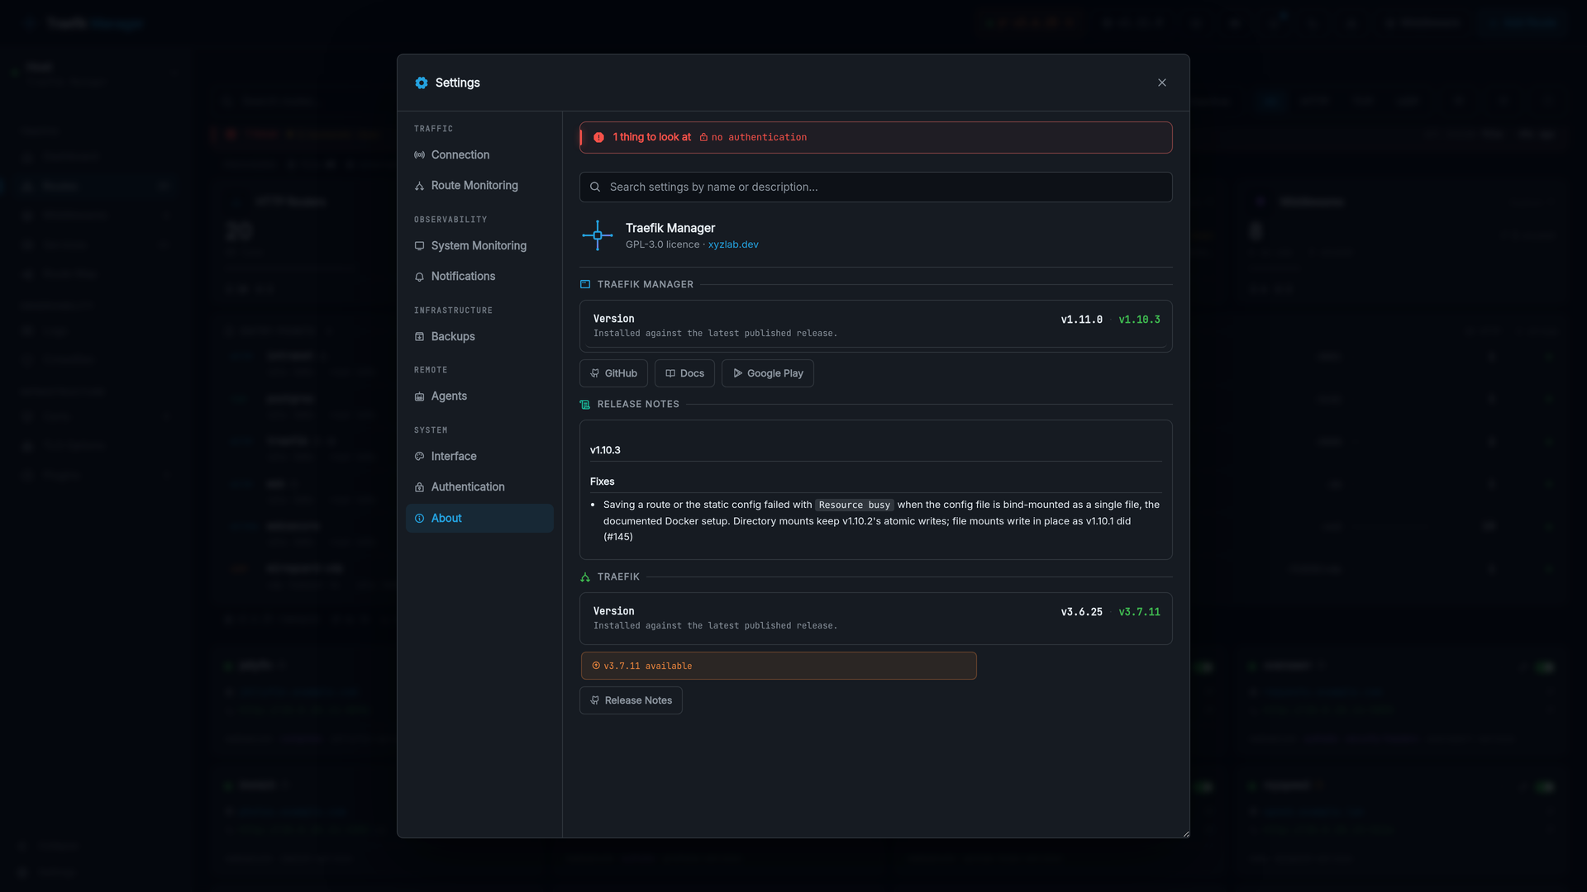Click the '1 thing to look at' warning text
The height and width of the screenshot is (892, 1587).
pos(652,137)
